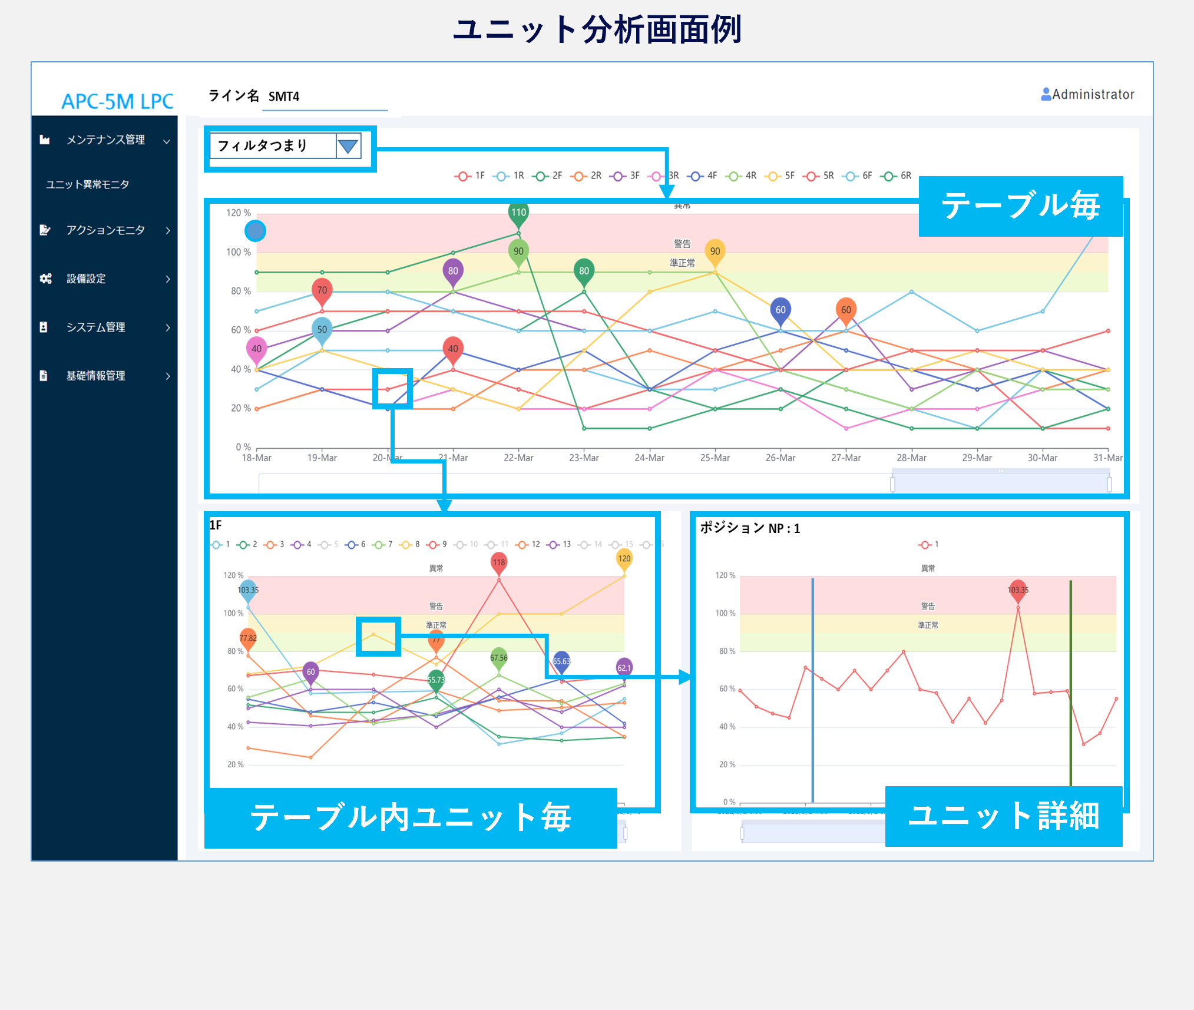Expand the アクションモニタ chevron

pyautogui.click(x=168, y=230)
